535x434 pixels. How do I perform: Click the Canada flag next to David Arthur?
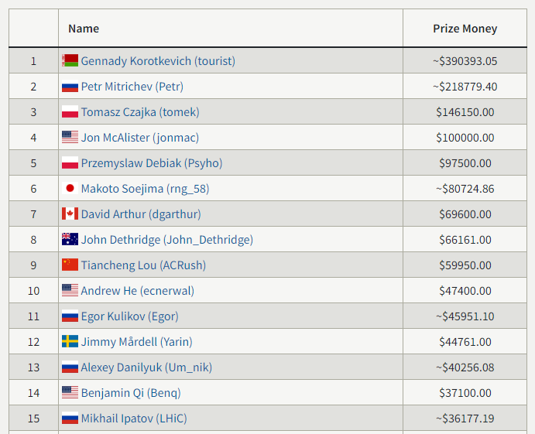tap(70, 214)
